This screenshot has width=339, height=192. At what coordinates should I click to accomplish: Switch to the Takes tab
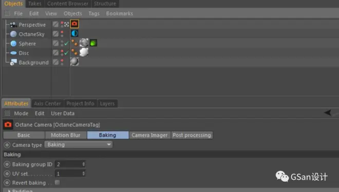35,4
